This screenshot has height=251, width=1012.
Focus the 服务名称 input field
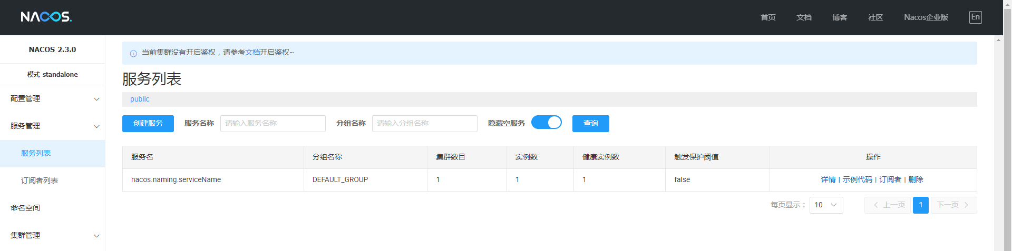(273, 124)
